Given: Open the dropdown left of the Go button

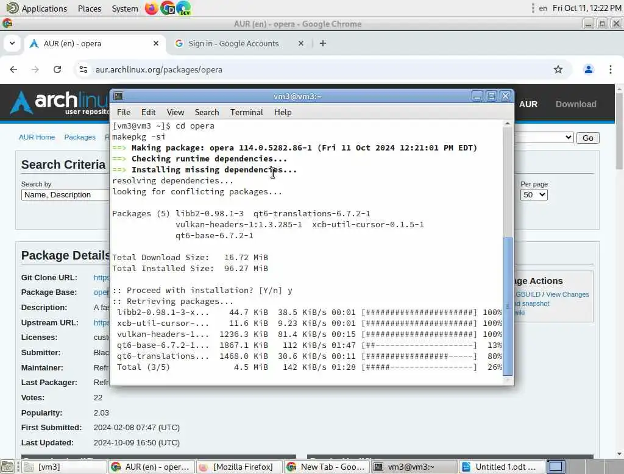Looking at the screenshot, I should click(x=544, y=138).
